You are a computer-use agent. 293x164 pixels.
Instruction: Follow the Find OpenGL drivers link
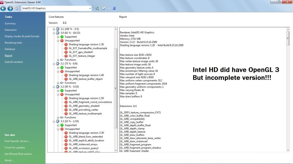tap(17, 141)
